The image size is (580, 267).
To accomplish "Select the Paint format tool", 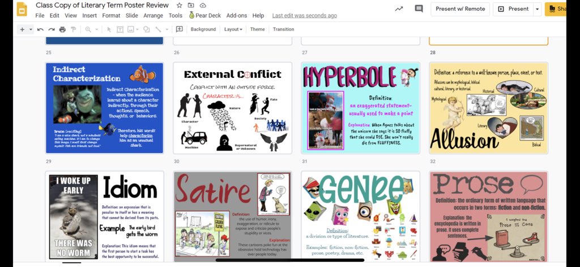I will pos(73,29).
